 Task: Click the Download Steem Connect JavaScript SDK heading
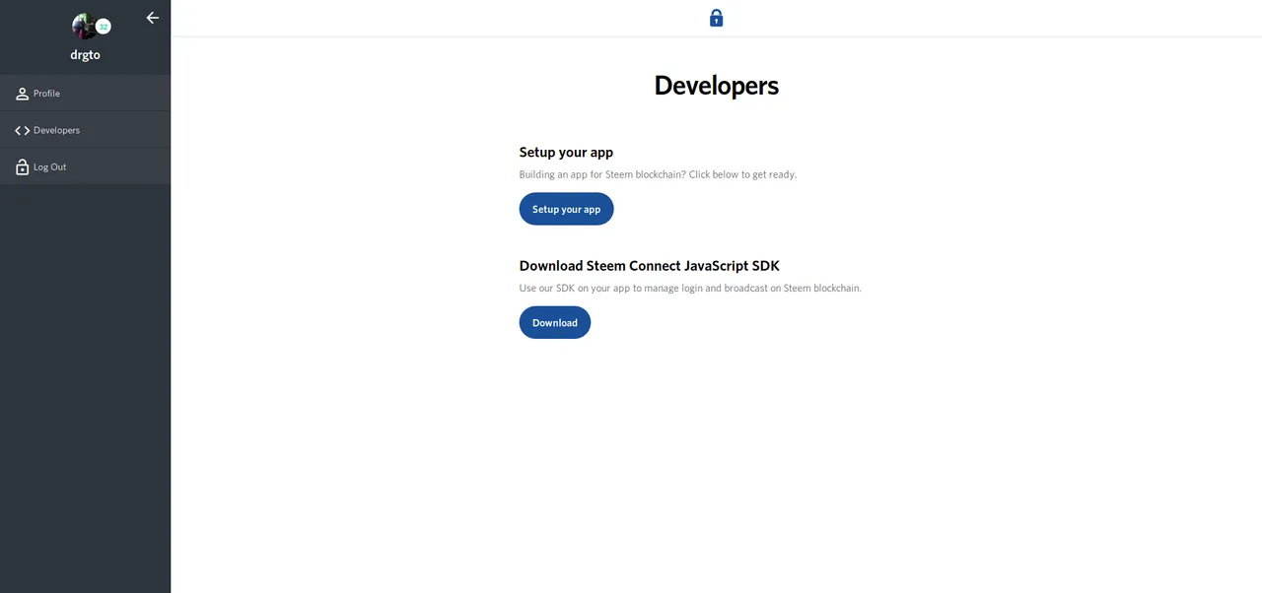click(650, 266)
